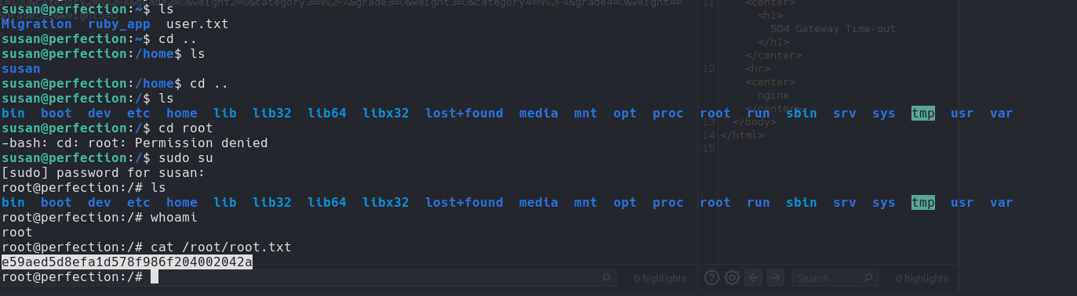1077x296 pixels.
Task: Go to previous match with back arrow
Action: tap(753, 277)
